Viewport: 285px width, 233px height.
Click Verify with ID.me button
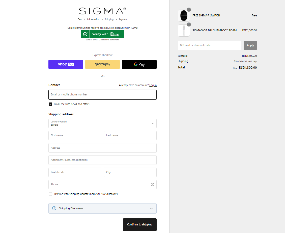tap(102, 34)
